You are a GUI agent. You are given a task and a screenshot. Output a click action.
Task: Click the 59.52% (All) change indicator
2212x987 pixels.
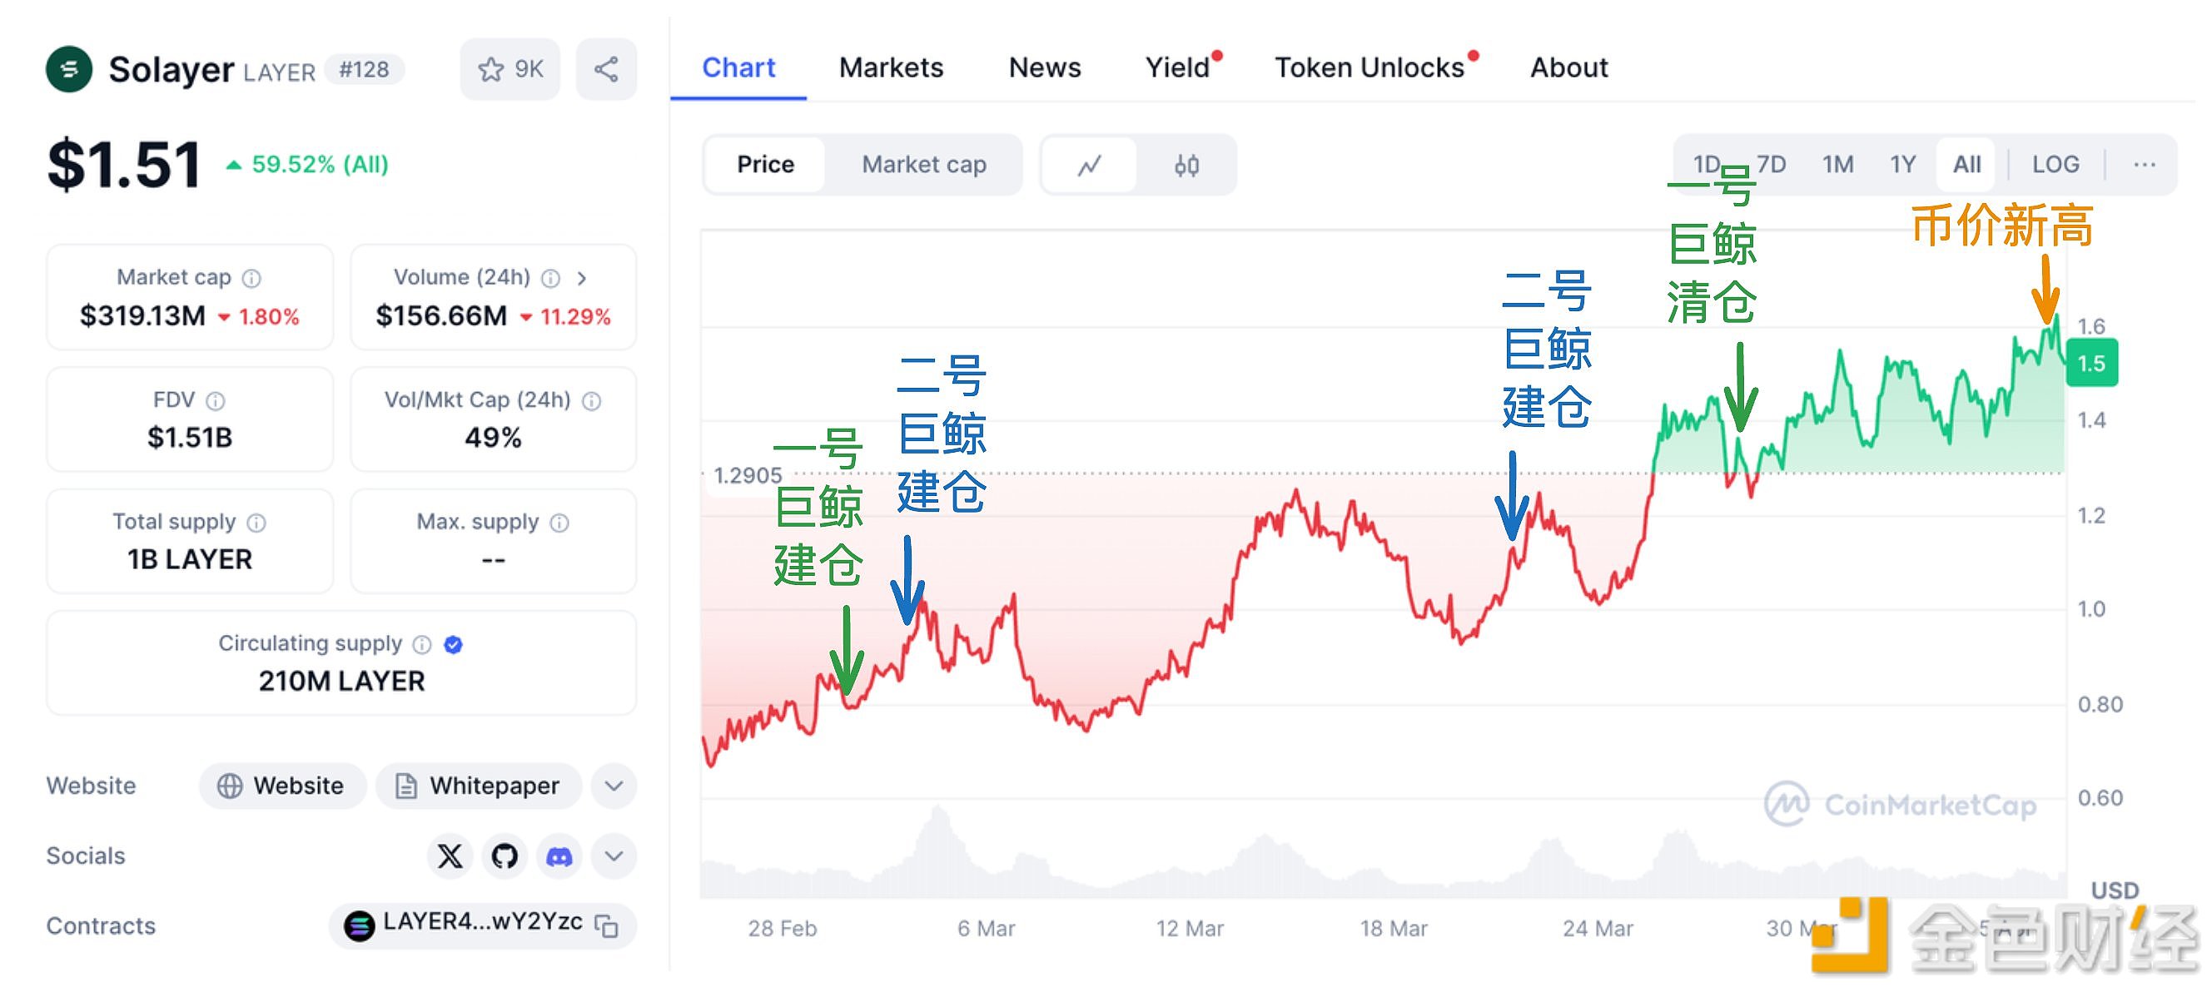coord(307,164)
